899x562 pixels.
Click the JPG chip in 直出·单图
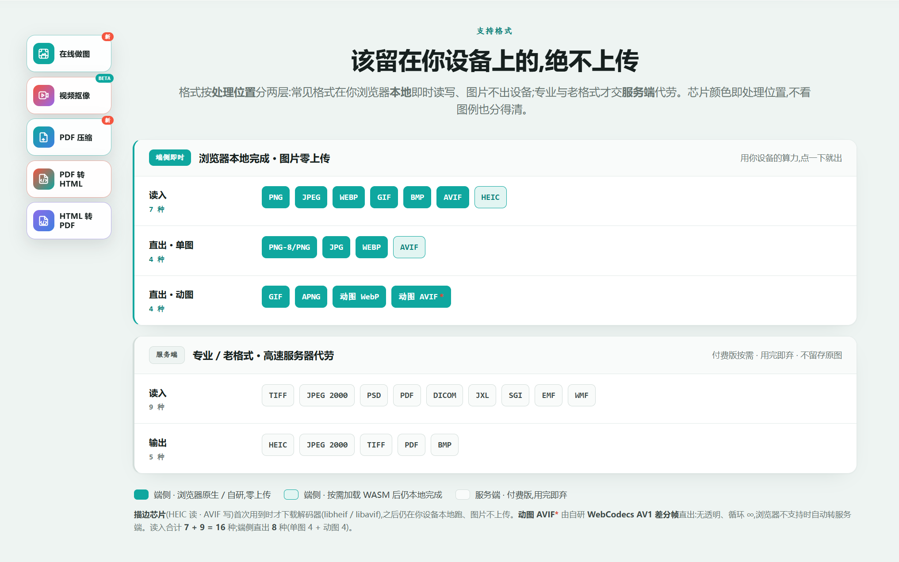click(336, 247)
